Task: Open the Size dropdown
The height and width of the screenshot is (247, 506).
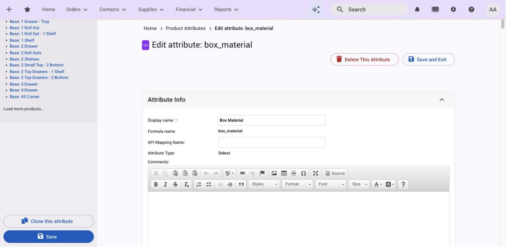Action: pos(359,184)
